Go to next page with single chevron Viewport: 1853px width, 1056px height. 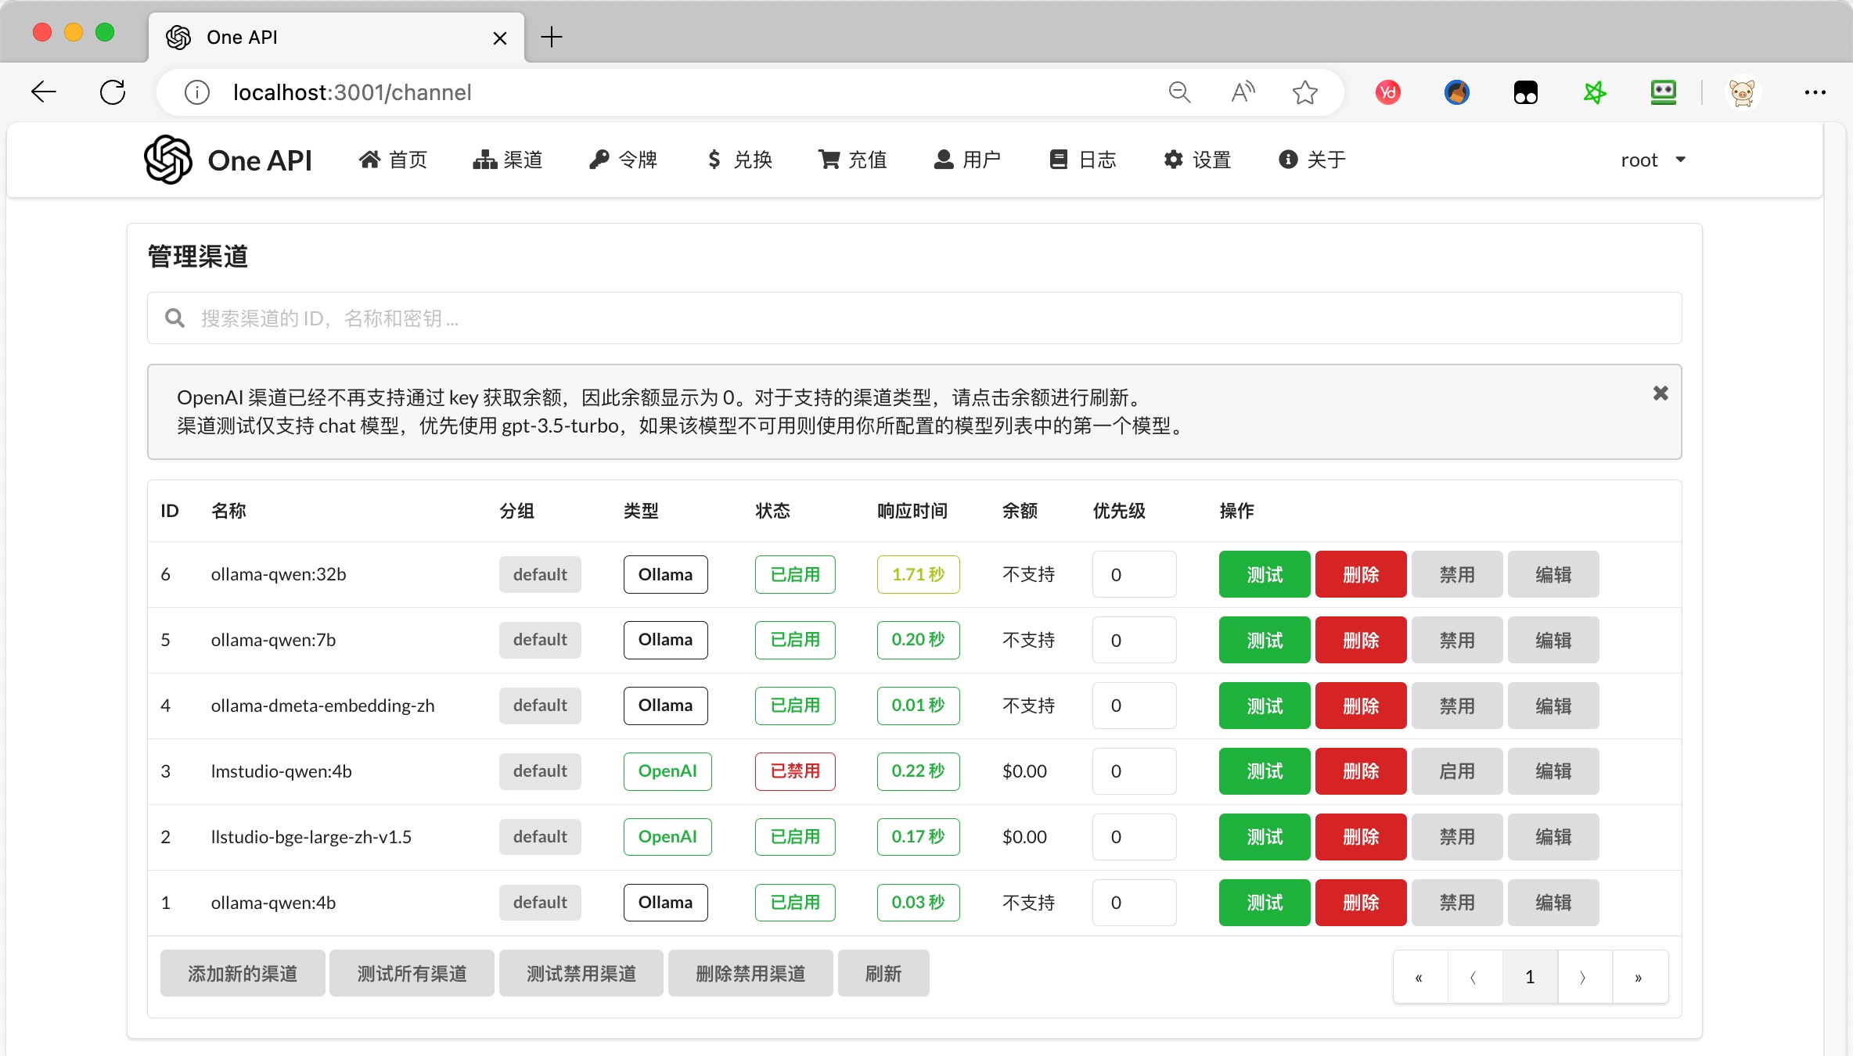click(x=1584, y=977)
